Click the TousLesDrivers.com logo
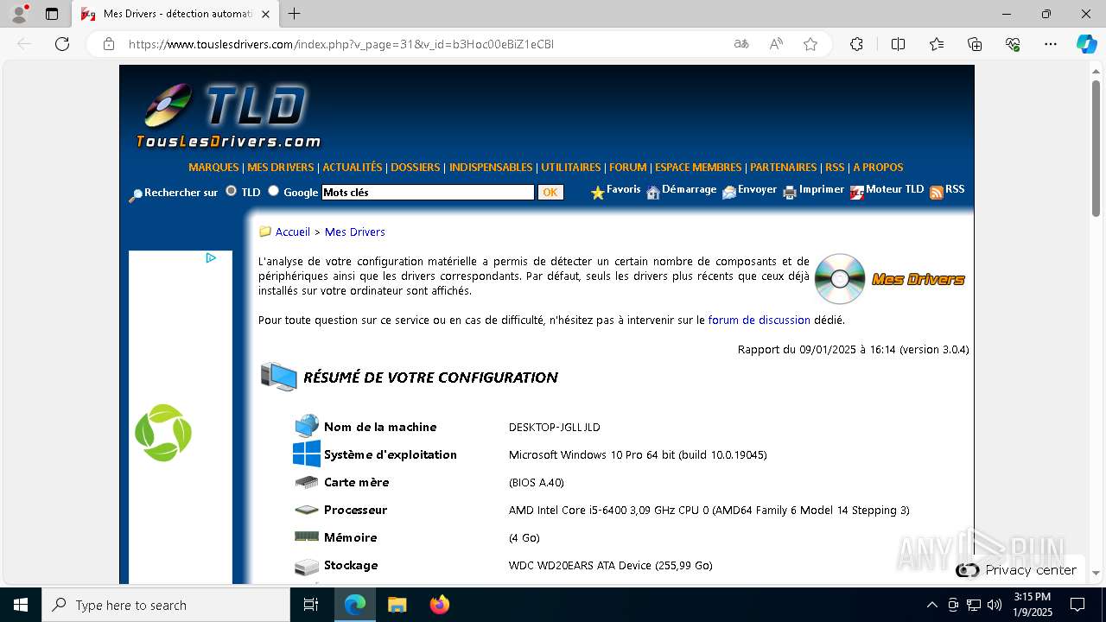The image size is (1106, 622). click(x=228, y=116)
